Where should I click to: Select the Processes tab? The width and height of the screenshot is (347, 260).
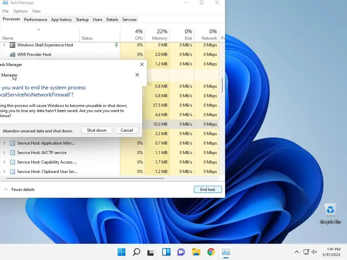[11, 19]
